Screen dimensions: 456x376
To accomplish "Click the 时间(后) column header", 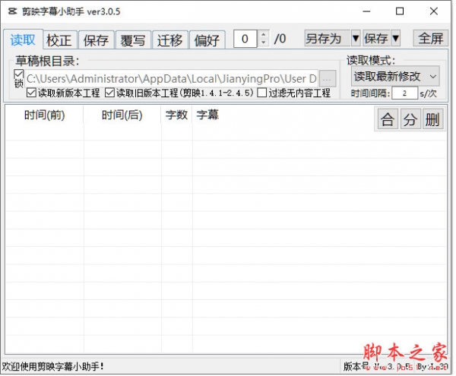I will [122, 115].
